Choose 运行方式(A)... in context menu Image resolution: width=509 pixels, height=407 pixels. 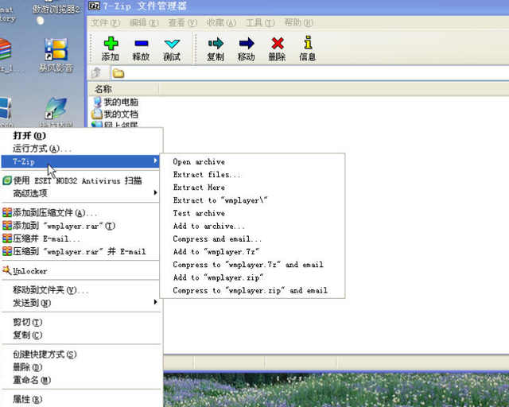(x=81, y=149)
